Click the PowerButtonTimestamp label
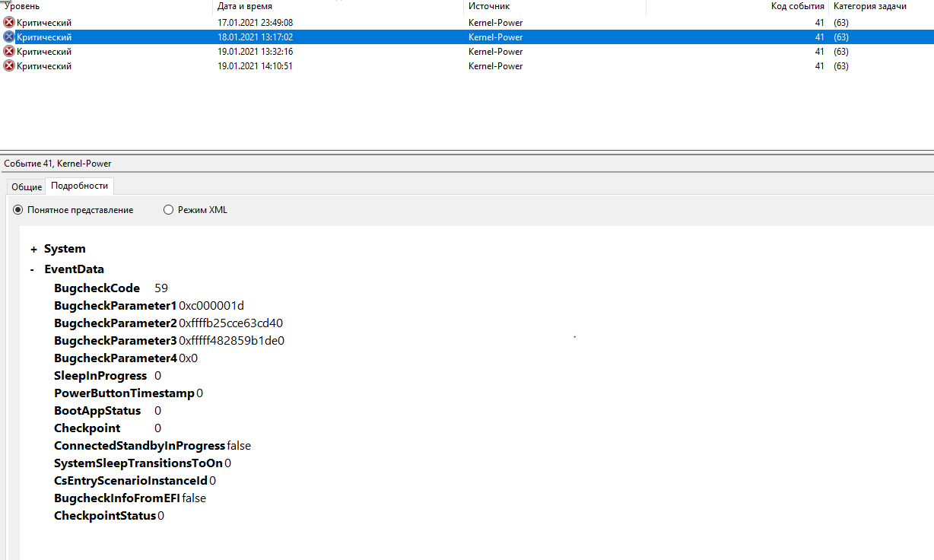The height and width of the screenshot is (560, 934). (x=124, y=393)
